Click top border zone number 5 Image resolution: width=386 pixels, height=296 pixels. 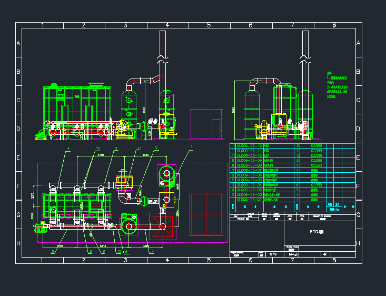pyautogui.click(x=209, y=25)
